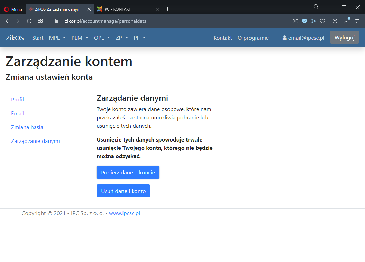Open the OPL dropdown menu
365x262 pixels.
(x=102, y=38)
